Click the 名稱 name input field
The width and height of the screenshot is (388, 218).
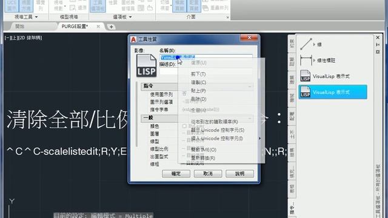tap(206, 57)
